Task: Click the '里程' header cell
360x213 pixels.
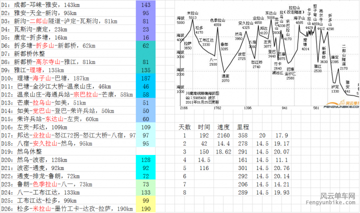Action: tap(243, 126)
